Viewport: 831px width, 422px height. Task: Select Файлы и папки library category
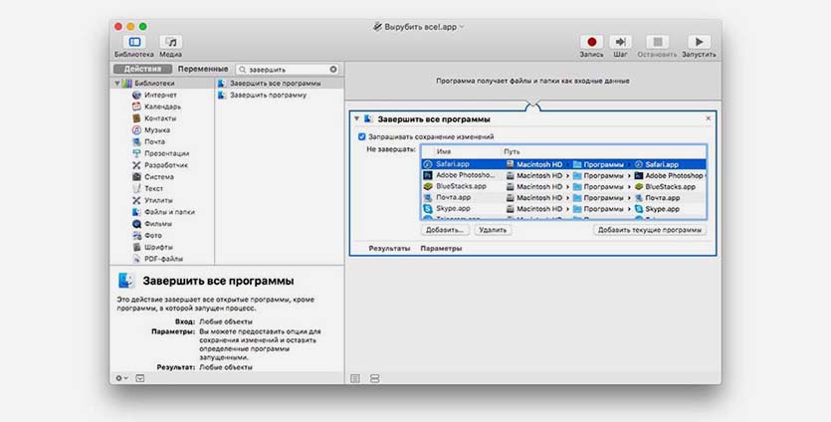click(x=169, y=212)
